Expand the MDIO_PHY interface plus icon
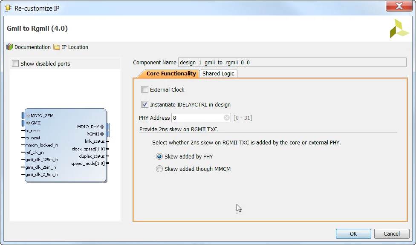This screenshot has width=416, height=245. 102,127
